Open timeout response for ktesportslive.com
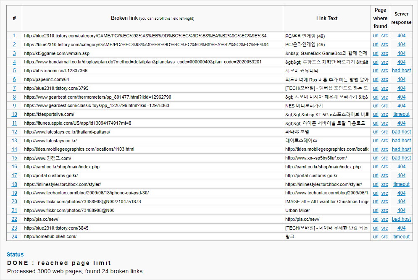Viewport: 418px width, 280px height. 401,114
